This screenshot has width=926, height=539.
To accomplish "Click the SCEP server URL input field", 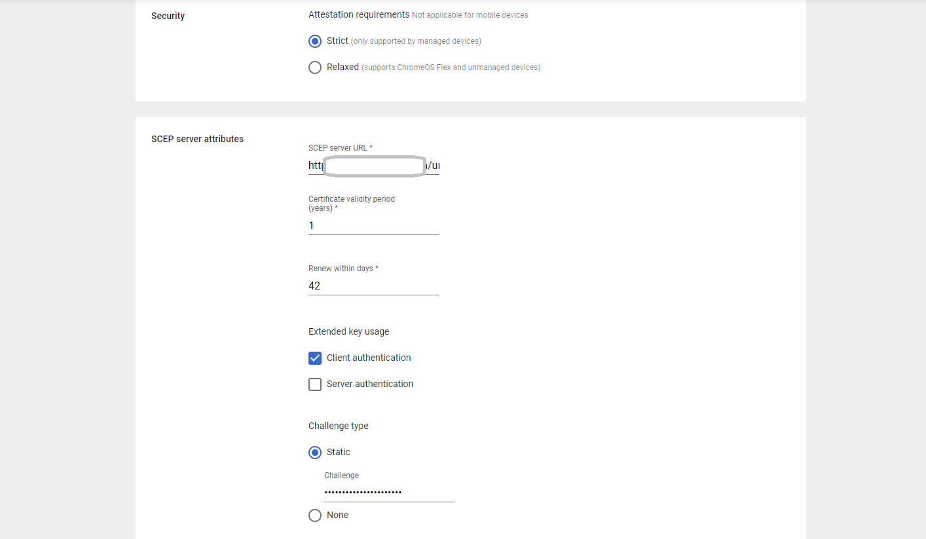I will [373, 166].
